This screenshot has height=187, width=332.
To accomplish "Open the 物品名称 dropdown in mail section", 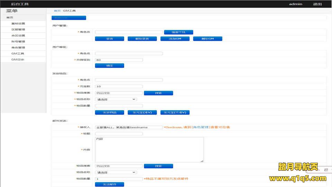I will pos(116,172).
